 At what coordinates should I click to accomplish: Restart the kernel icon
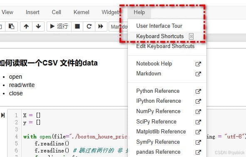tap(89, 27)
